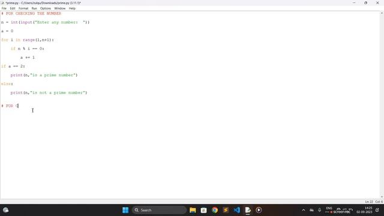The width and height of the screenshot is (384, 216).
Task: Click the ENG language indicator
Action: pos(329,208)
